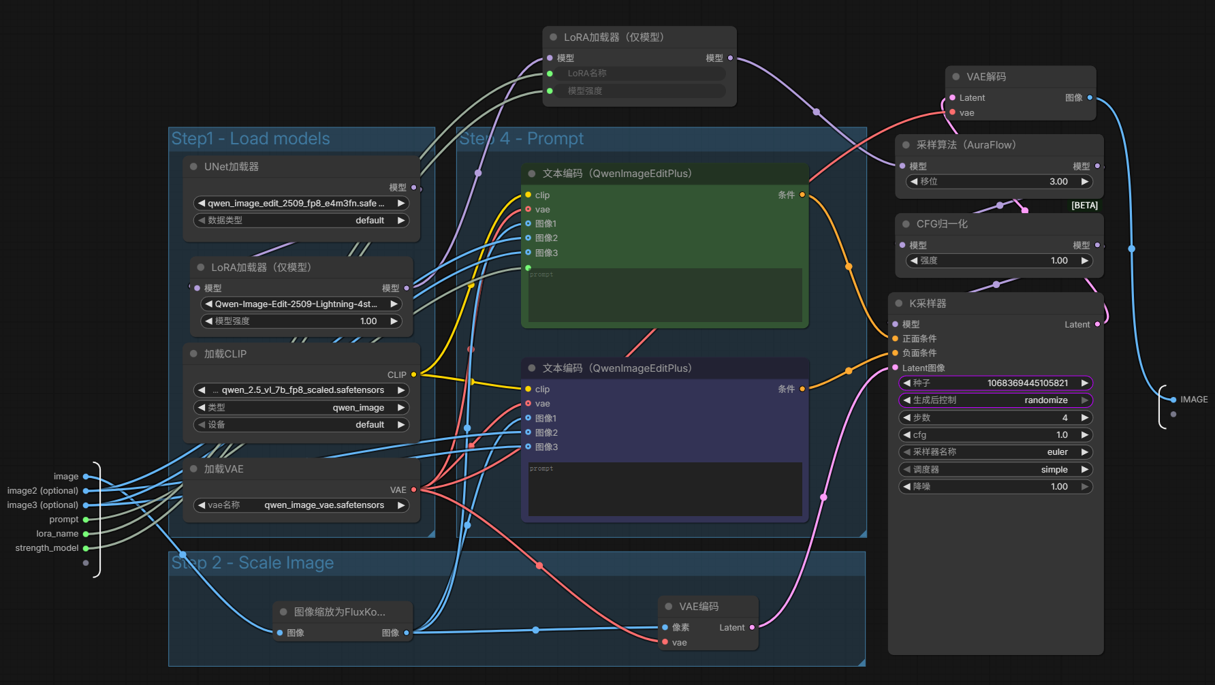
Task: Click the 降噪 value slider in K采样器
Action: pos(995,487)
